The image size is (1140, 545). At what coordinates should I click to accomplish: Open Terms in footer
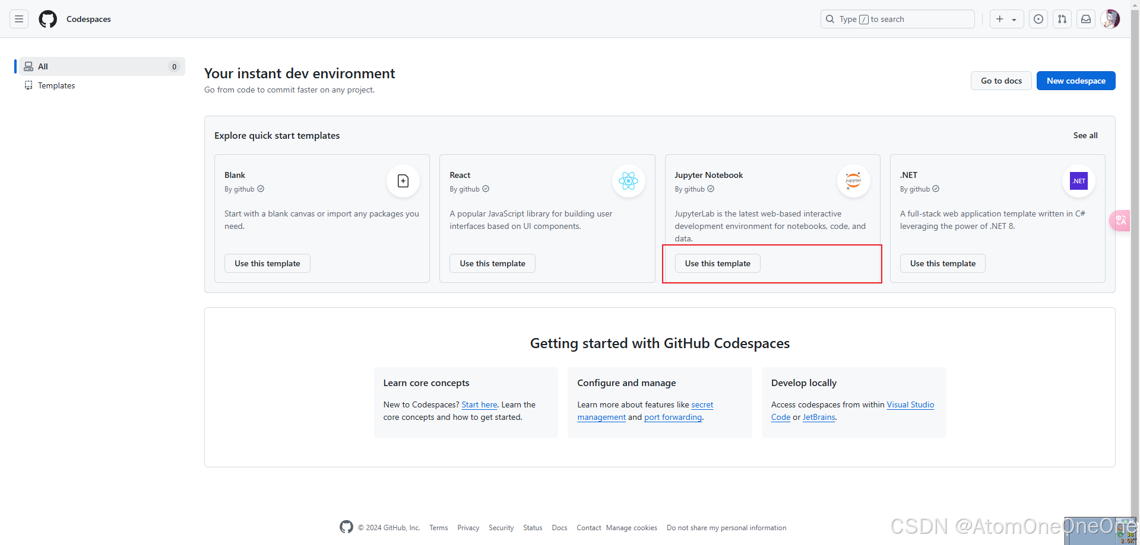click(x=439, y=528)
